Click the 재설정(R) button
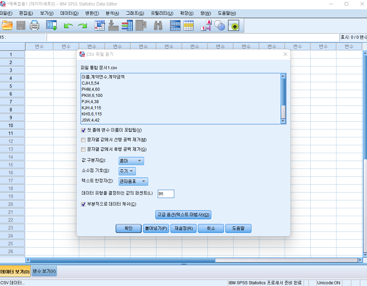 pyautogui.click(x=183, y=228)
